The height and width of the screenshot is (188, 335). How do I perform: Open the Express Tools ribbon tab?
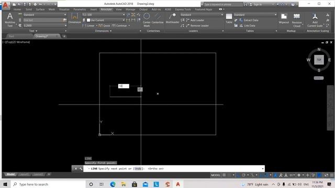tap(183, 9)
